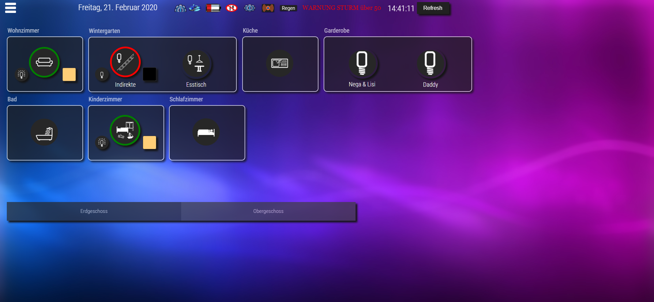
Task: Switch to the Obergeschoss tab
Action: [x=268, y=211]
